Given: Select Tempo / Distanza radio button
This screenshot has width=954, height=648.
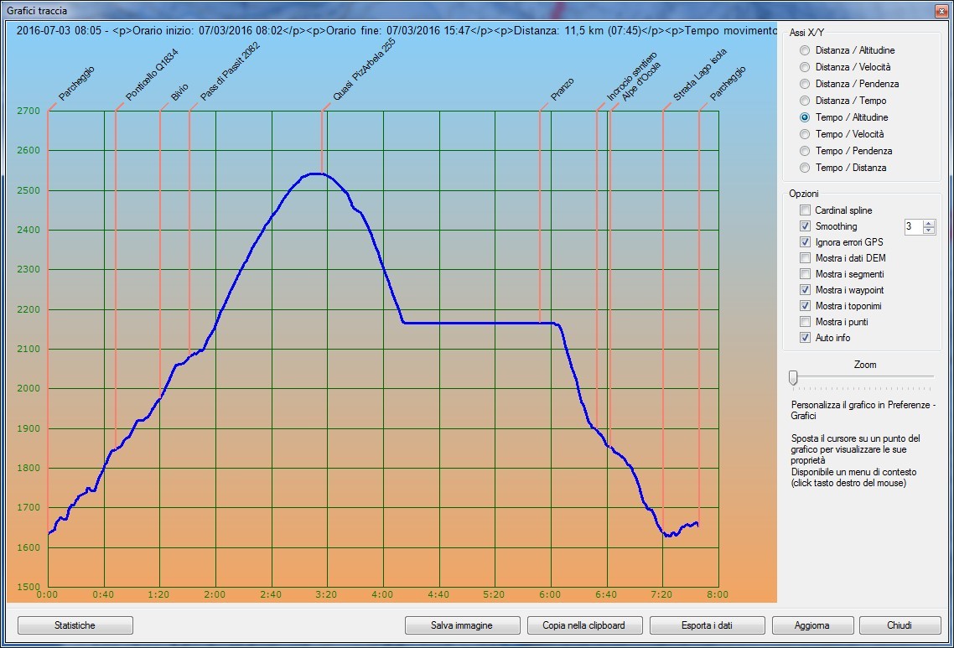Looking at the screenshot, I should pyautogui.click(x=805, y=168).
